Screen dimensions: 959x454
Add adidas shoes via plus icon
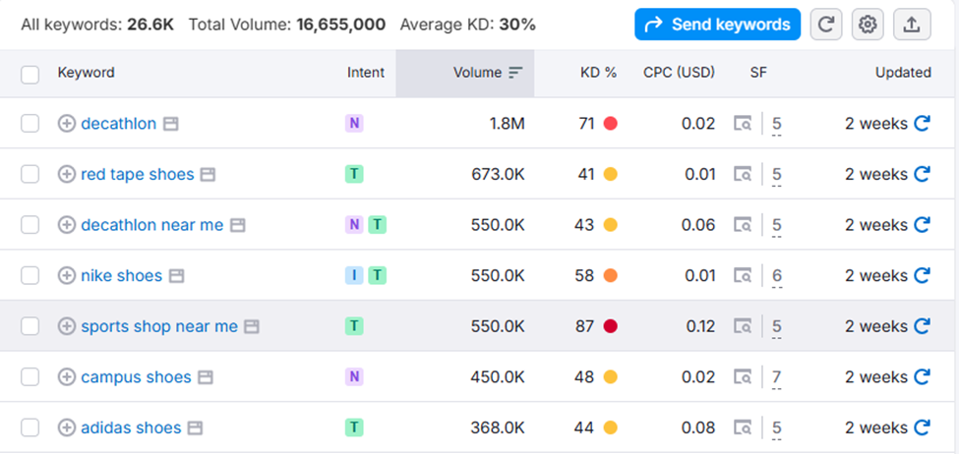coord(66,427)
